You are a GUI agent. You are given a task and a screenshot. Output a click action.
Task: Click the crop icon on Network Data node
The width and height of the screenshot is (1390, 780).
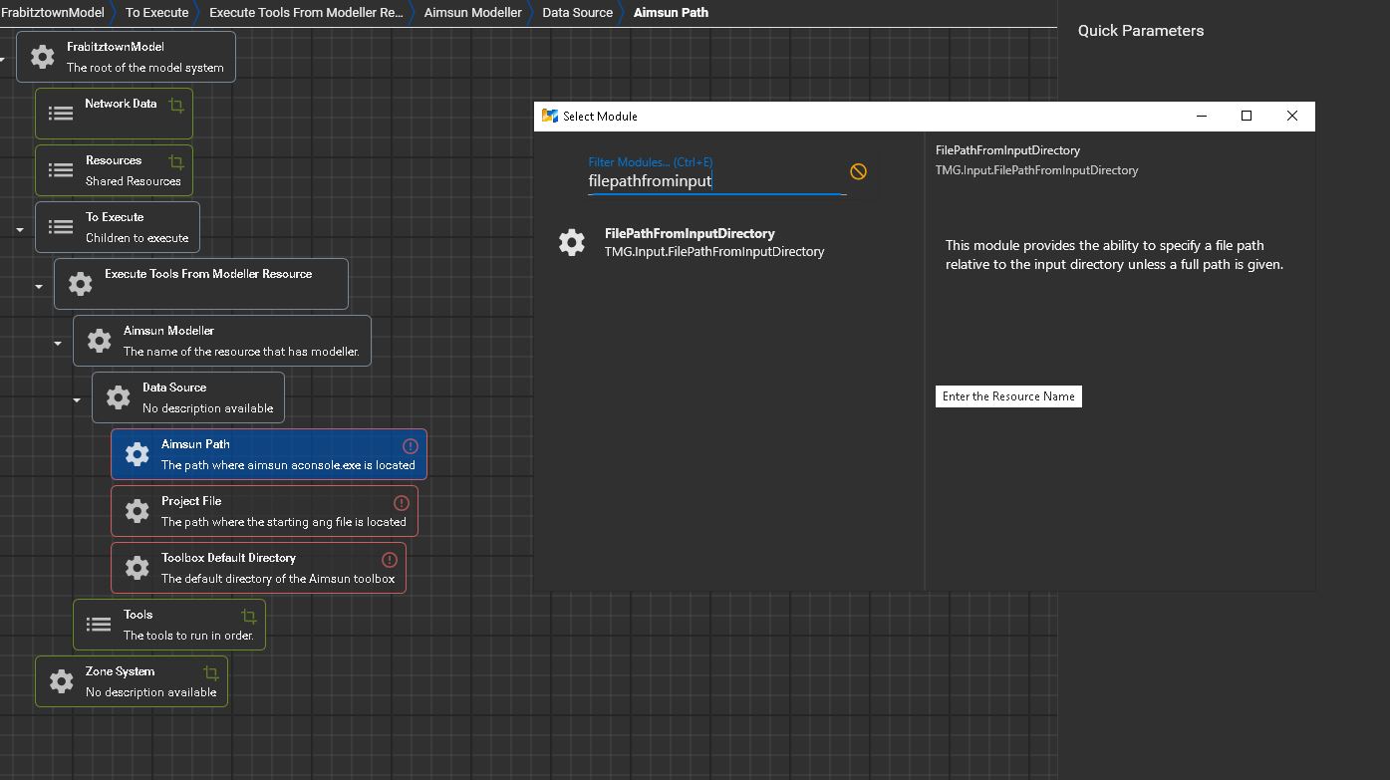tap(176, 105)
